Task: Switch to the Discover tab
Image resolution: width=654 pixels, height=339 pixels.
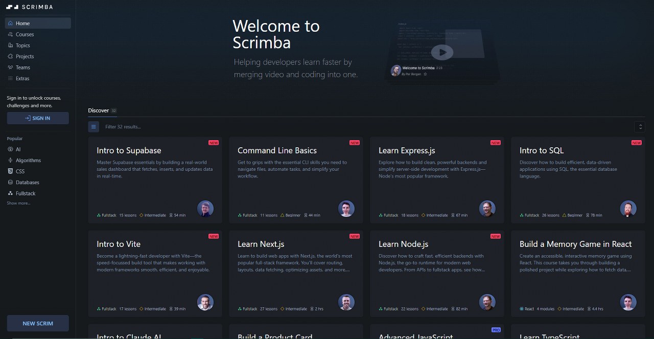Action: pyautogui.click(x=102, y=110)
